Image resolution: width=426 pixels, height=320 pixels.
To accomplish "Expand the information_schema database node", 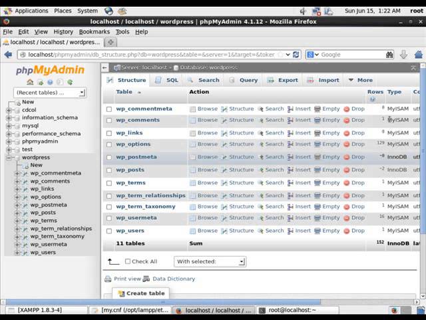I will pyautogui.click(x=9, y=118).
